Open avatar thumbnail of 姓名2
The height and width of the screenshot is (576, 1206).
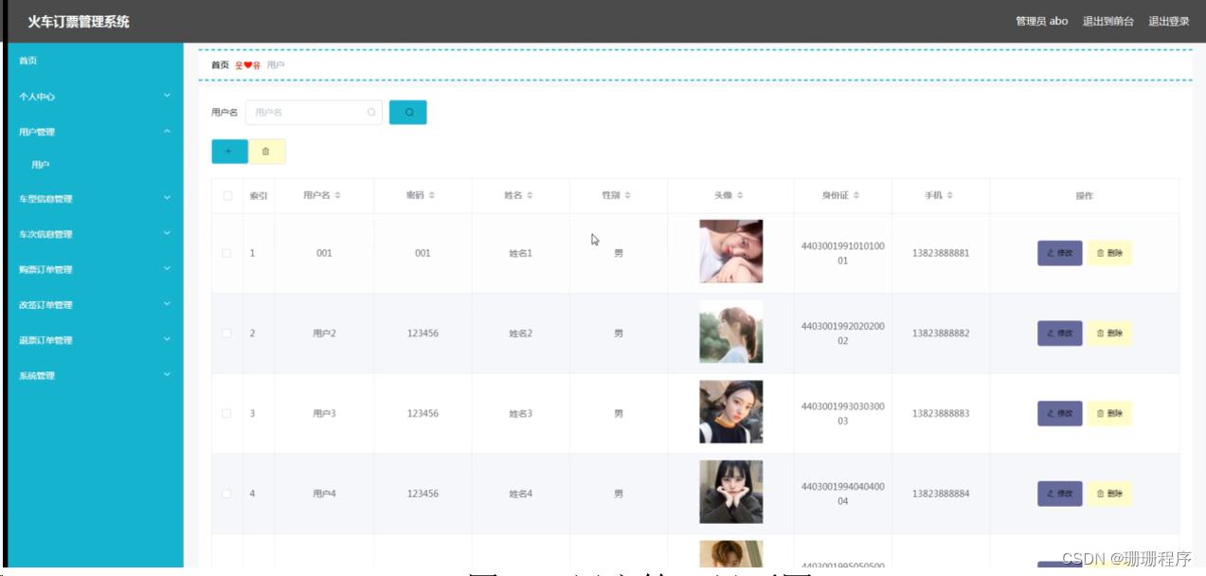pyautogui.click(x=731, y=332)
